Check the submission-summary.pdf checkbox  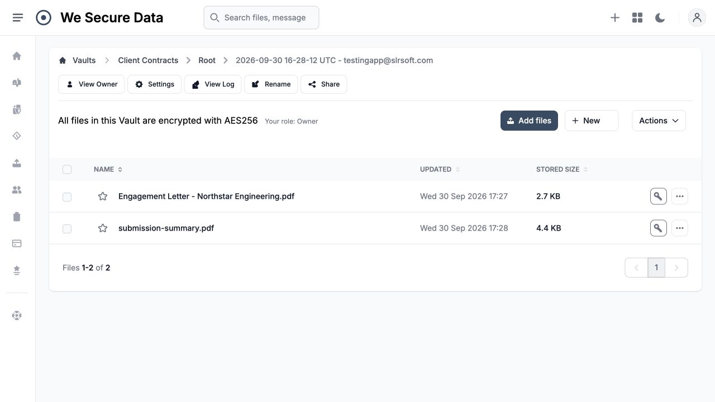point(67,229)
